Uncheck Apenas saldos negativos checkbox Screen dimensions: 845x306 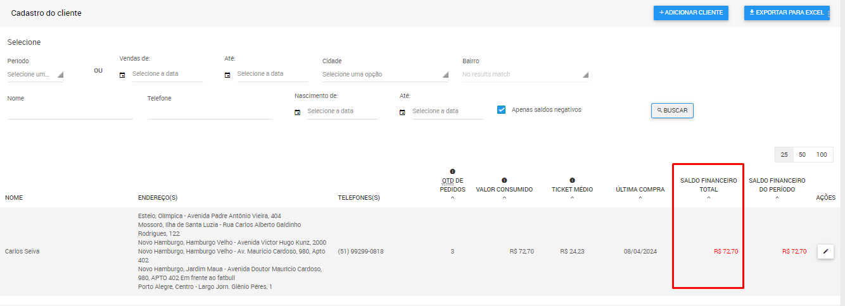[x=501, y=109]
